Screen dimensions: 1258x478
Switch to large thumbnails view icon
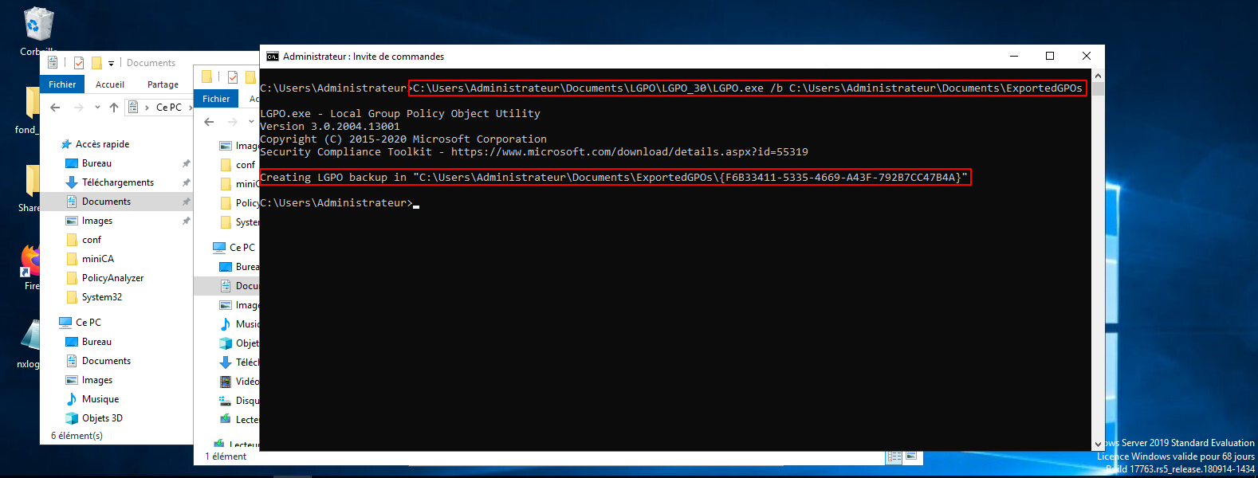tap(911, 456)
